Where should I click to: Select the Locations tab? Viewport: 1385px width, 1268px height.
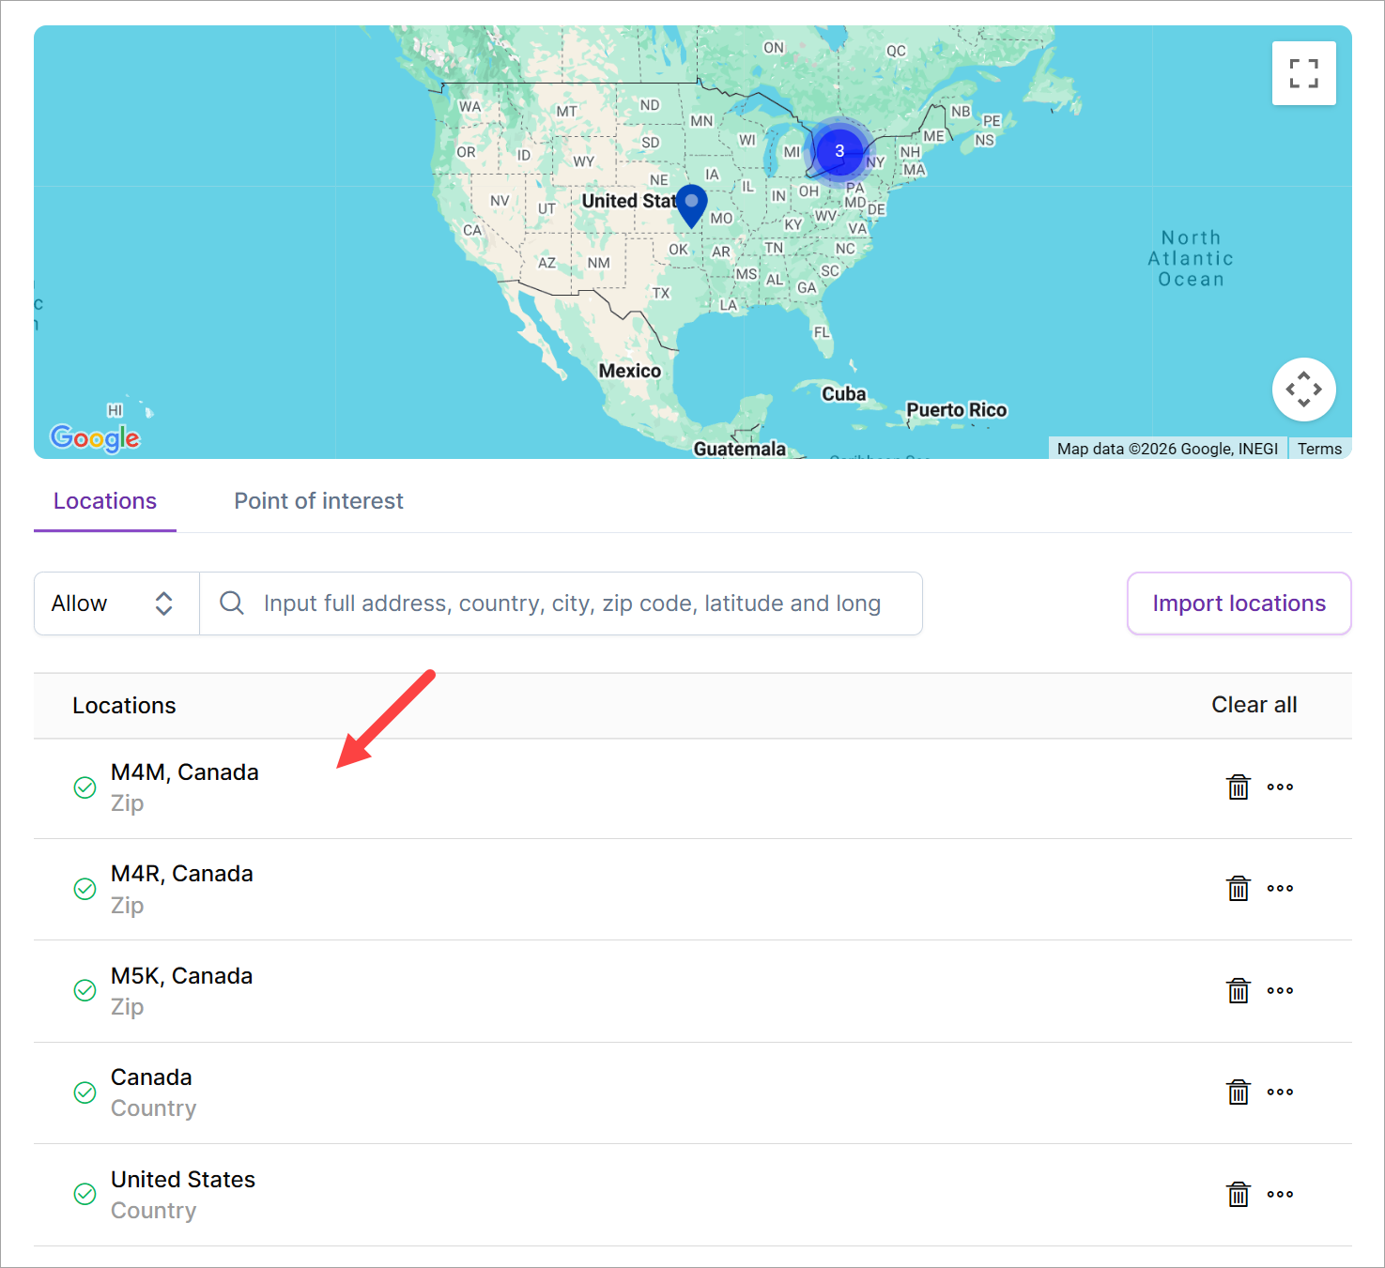click(105, 501)
